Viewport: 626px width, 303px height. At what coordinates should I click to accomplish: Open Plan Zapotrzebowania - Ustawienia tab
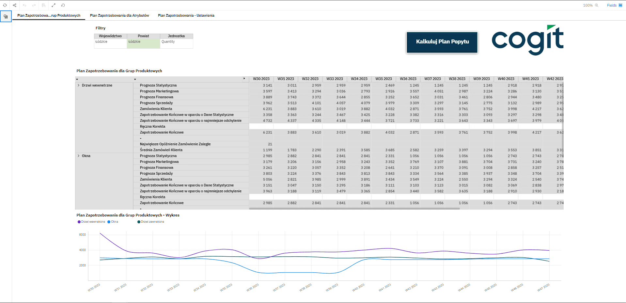tap(186, 15)
